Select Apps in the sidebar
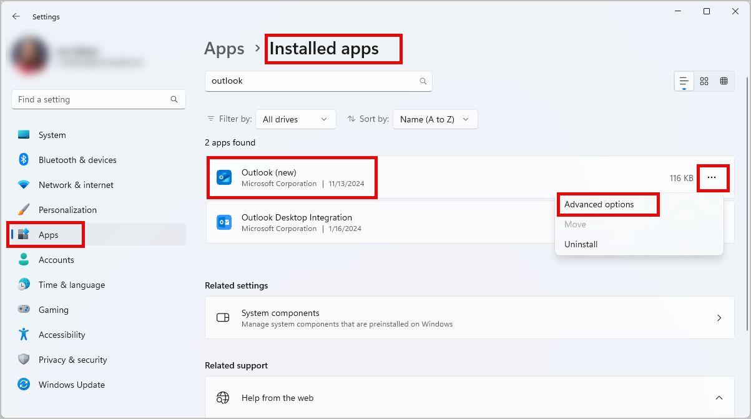This screenshot has width=751, height=419. tap(99, 235)
